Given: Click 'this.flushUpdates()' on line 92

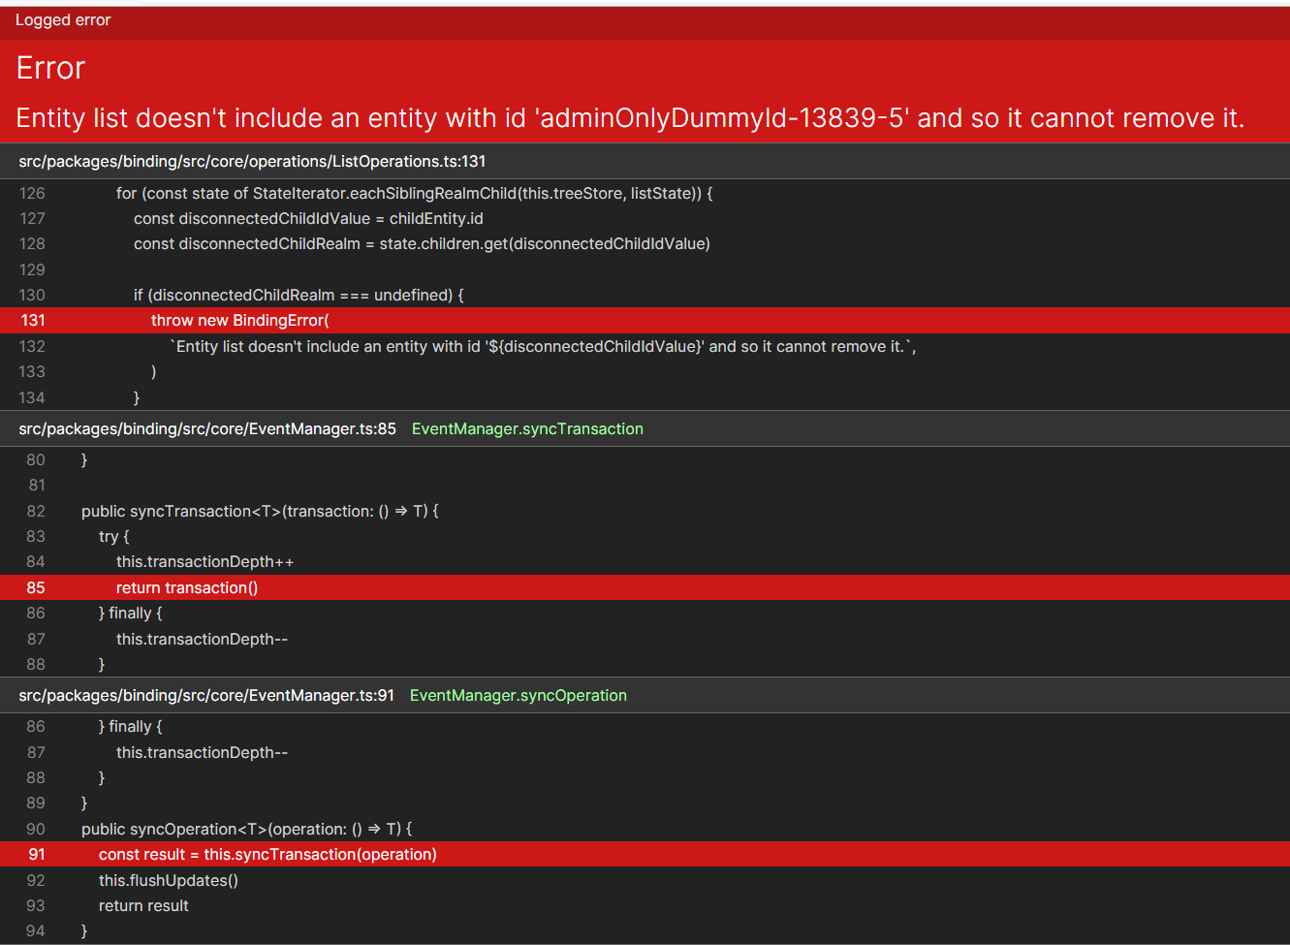Looking at the screenshot, I should 169,880.
